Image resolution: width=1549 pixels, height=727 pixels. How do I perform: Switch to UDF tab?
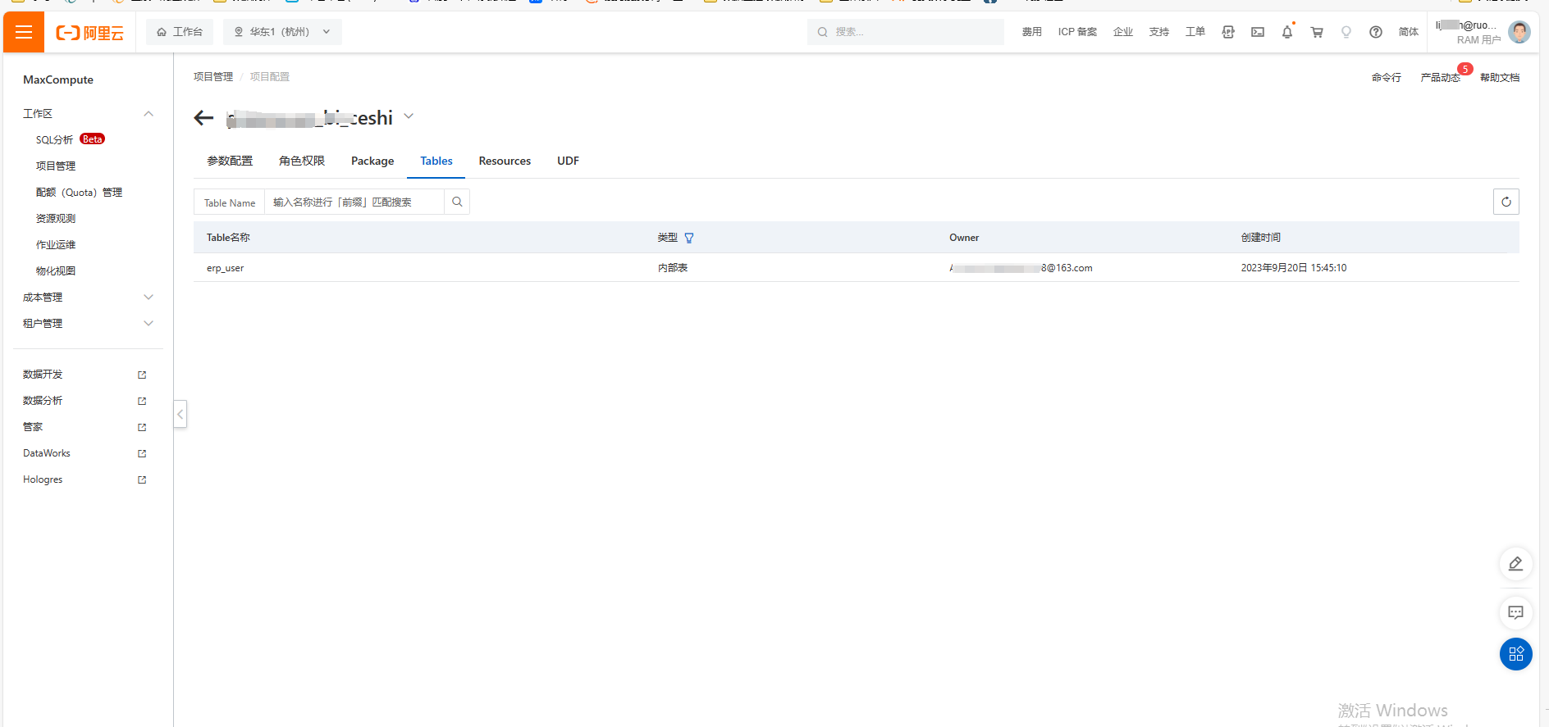(568, 161)
